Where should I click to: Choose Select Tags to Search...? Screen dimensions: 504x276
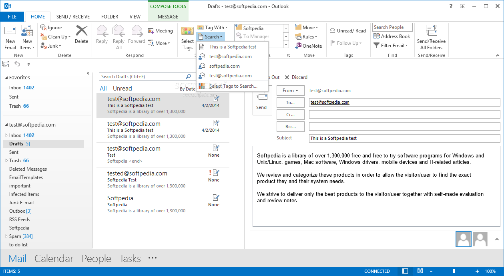pyautogui.click(x=232, y=86)
